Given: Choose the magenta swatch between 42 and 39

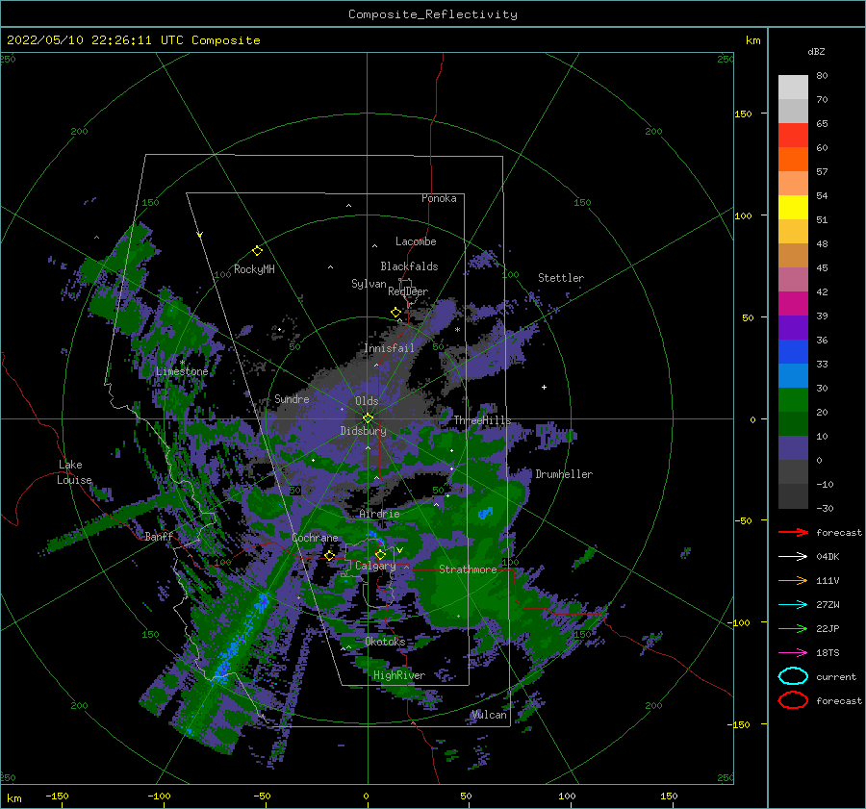Looking at the screenshot, I should tap(793, 304).
